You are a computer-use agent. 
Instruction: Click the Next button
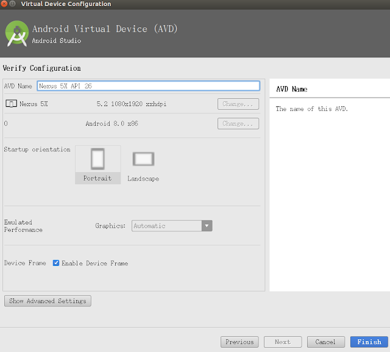(283, 342)
